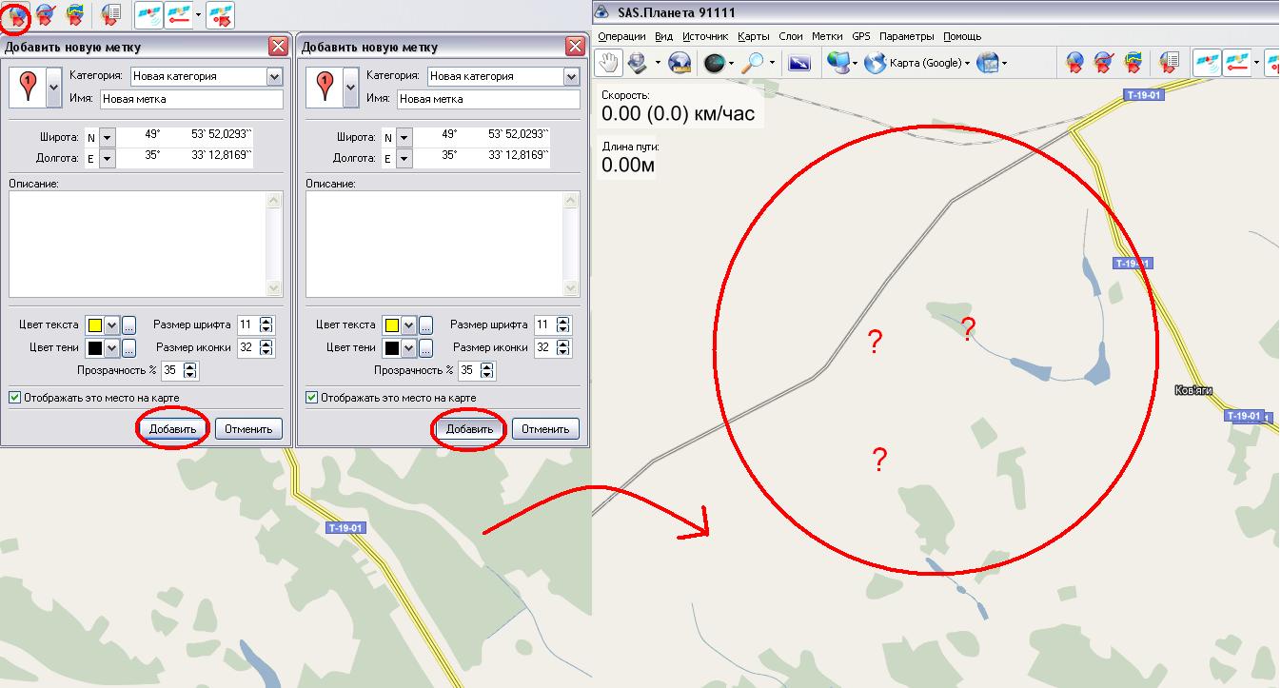Click the dark globe icon beside the magnifier
The image size is (1281, 688).
pos(714,63)
